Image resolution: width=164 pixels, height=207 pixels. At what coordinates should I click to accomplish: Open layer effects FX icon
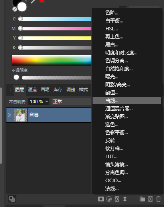tap(117, 199)
